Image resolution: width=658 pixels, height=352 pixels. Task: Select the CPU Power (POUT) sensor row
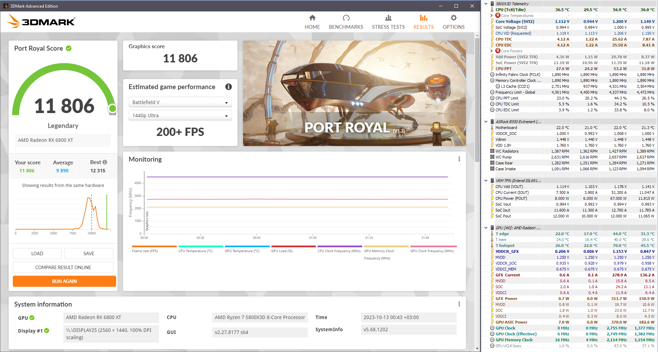coord(572,198)
